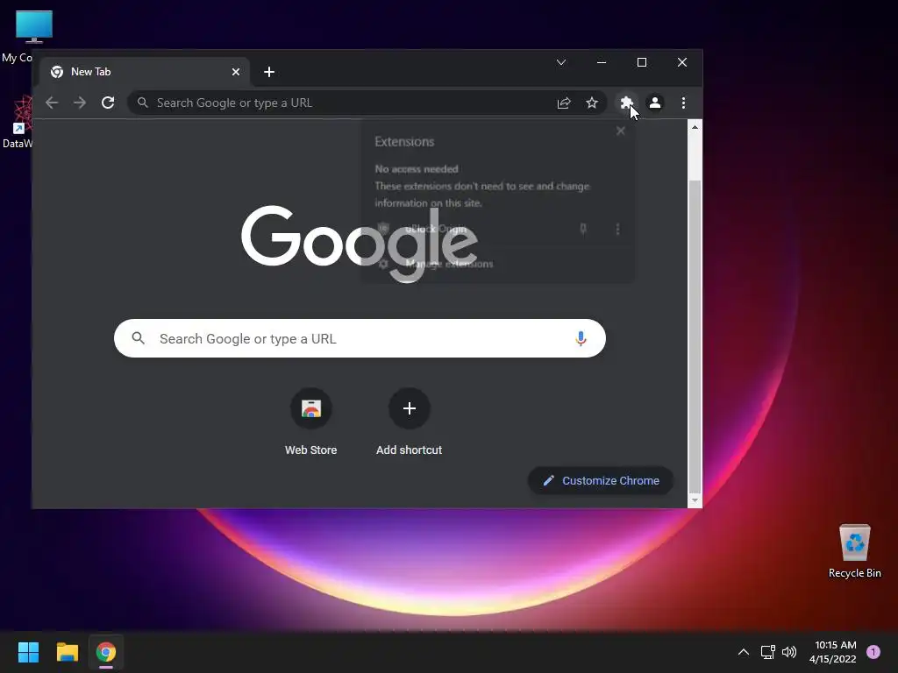Open the Extensions puzzle-piece menu

pos(626,103)
